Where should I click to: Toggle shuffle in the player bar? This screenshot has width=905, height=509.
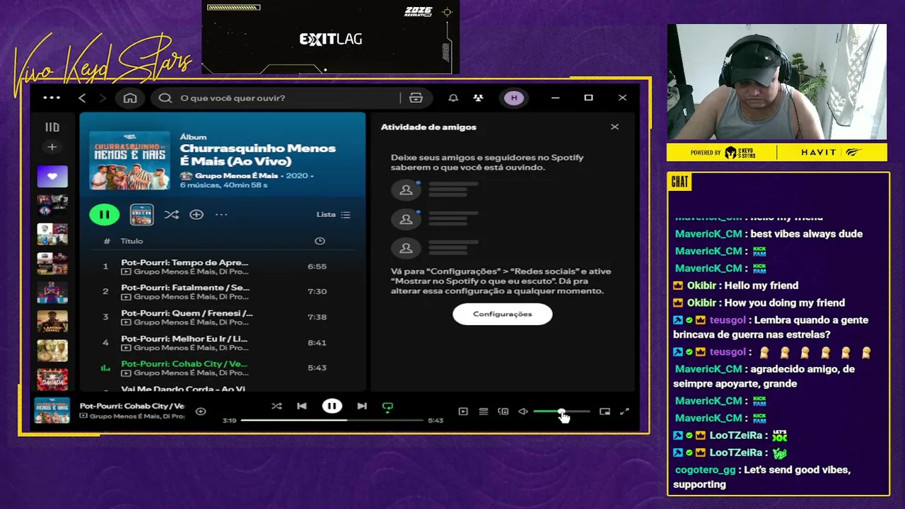click(x=276, y=406)
